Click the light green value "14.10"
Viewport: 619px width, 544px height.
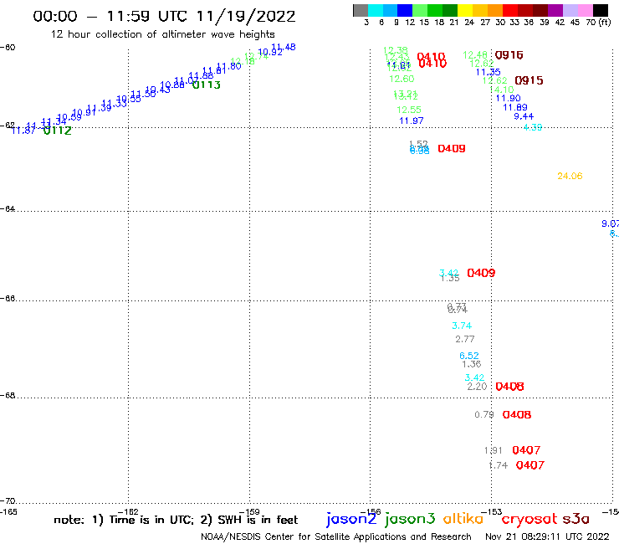(502, 90)
